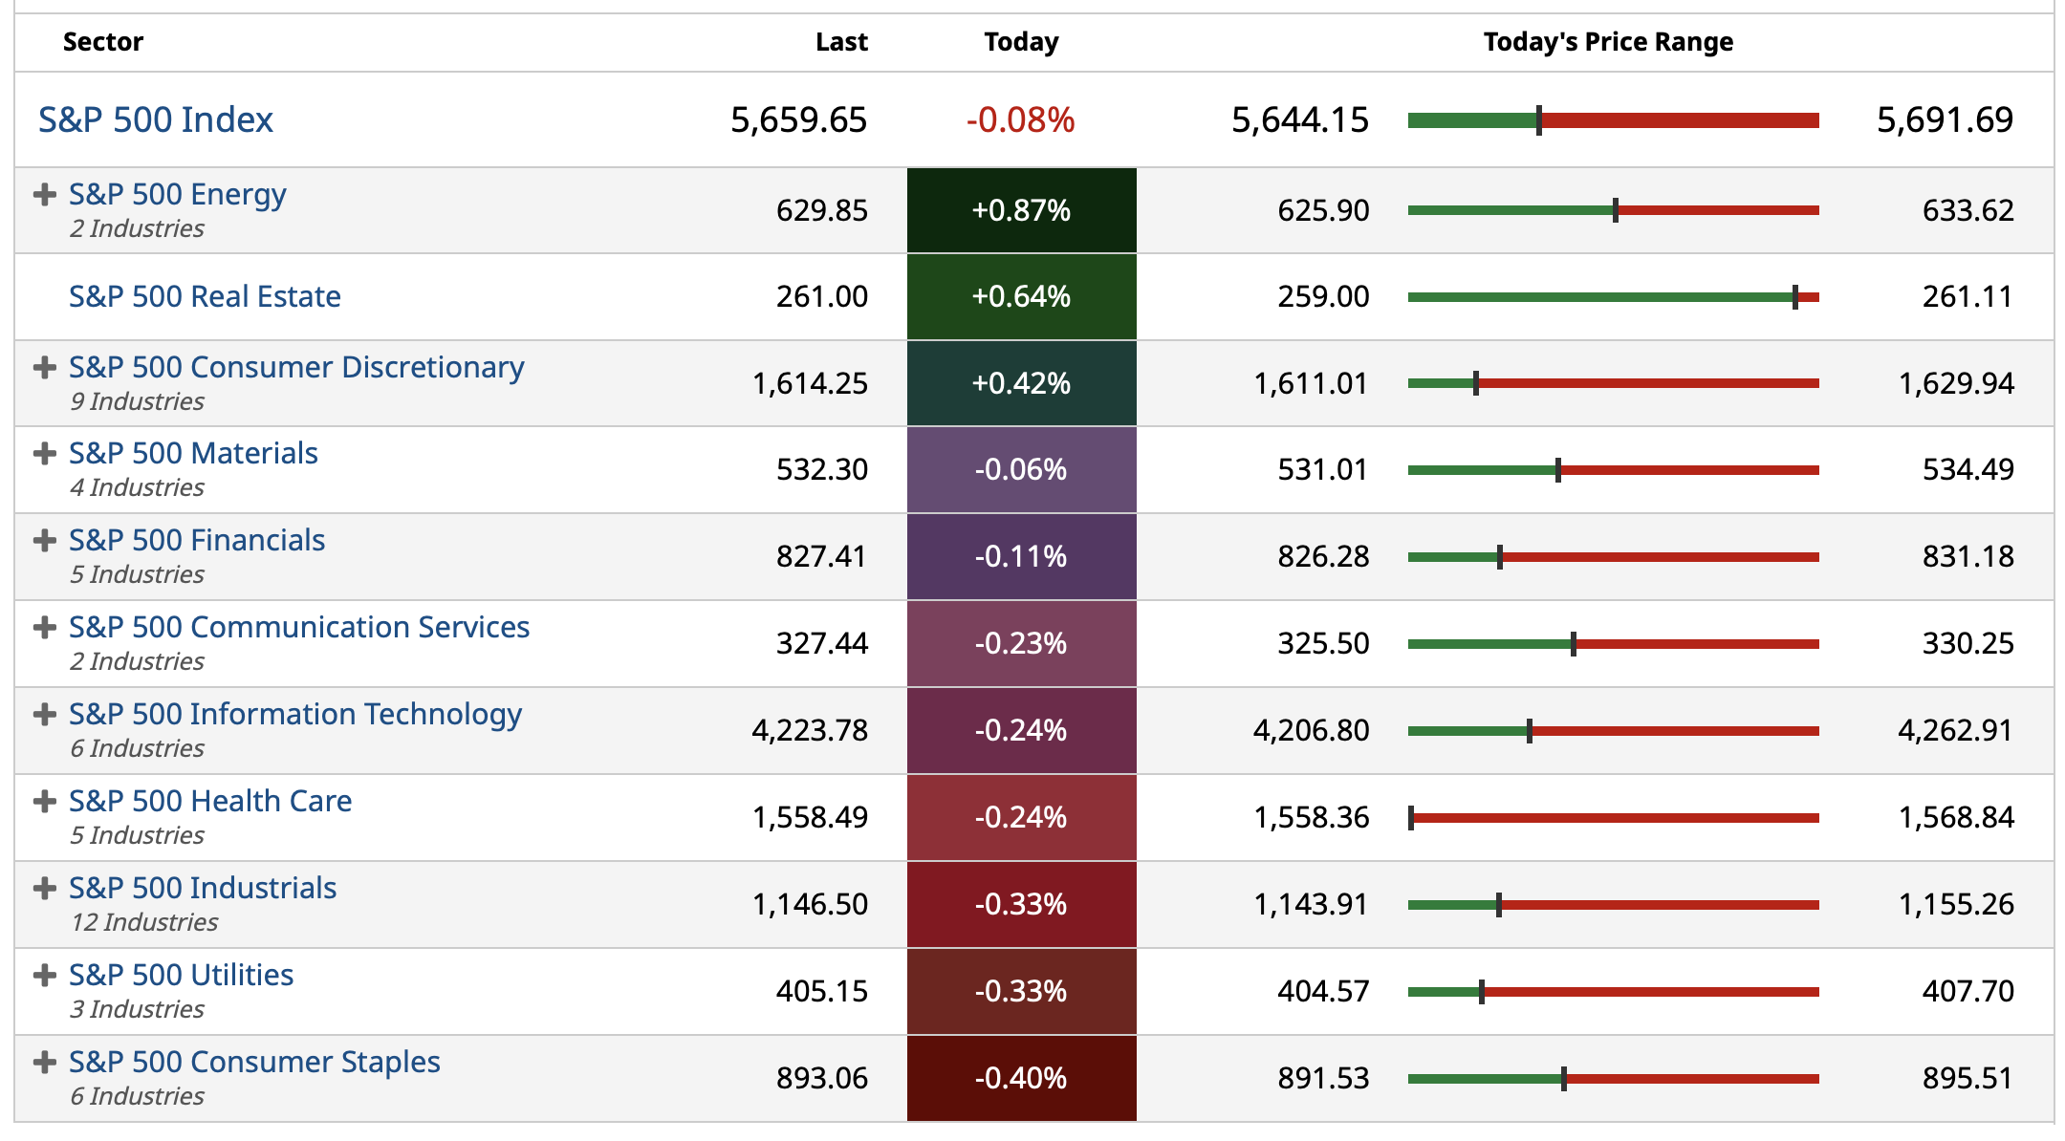Sort by the Last column header
The height and width of the screenshot is (1141, 2065).
(x=841, y=42)
